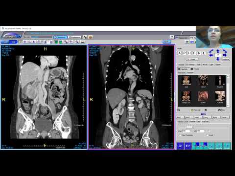The width and height of the screenshot is (235, 176).
Task: Click the first green layout icon
Action: point(56,42)
